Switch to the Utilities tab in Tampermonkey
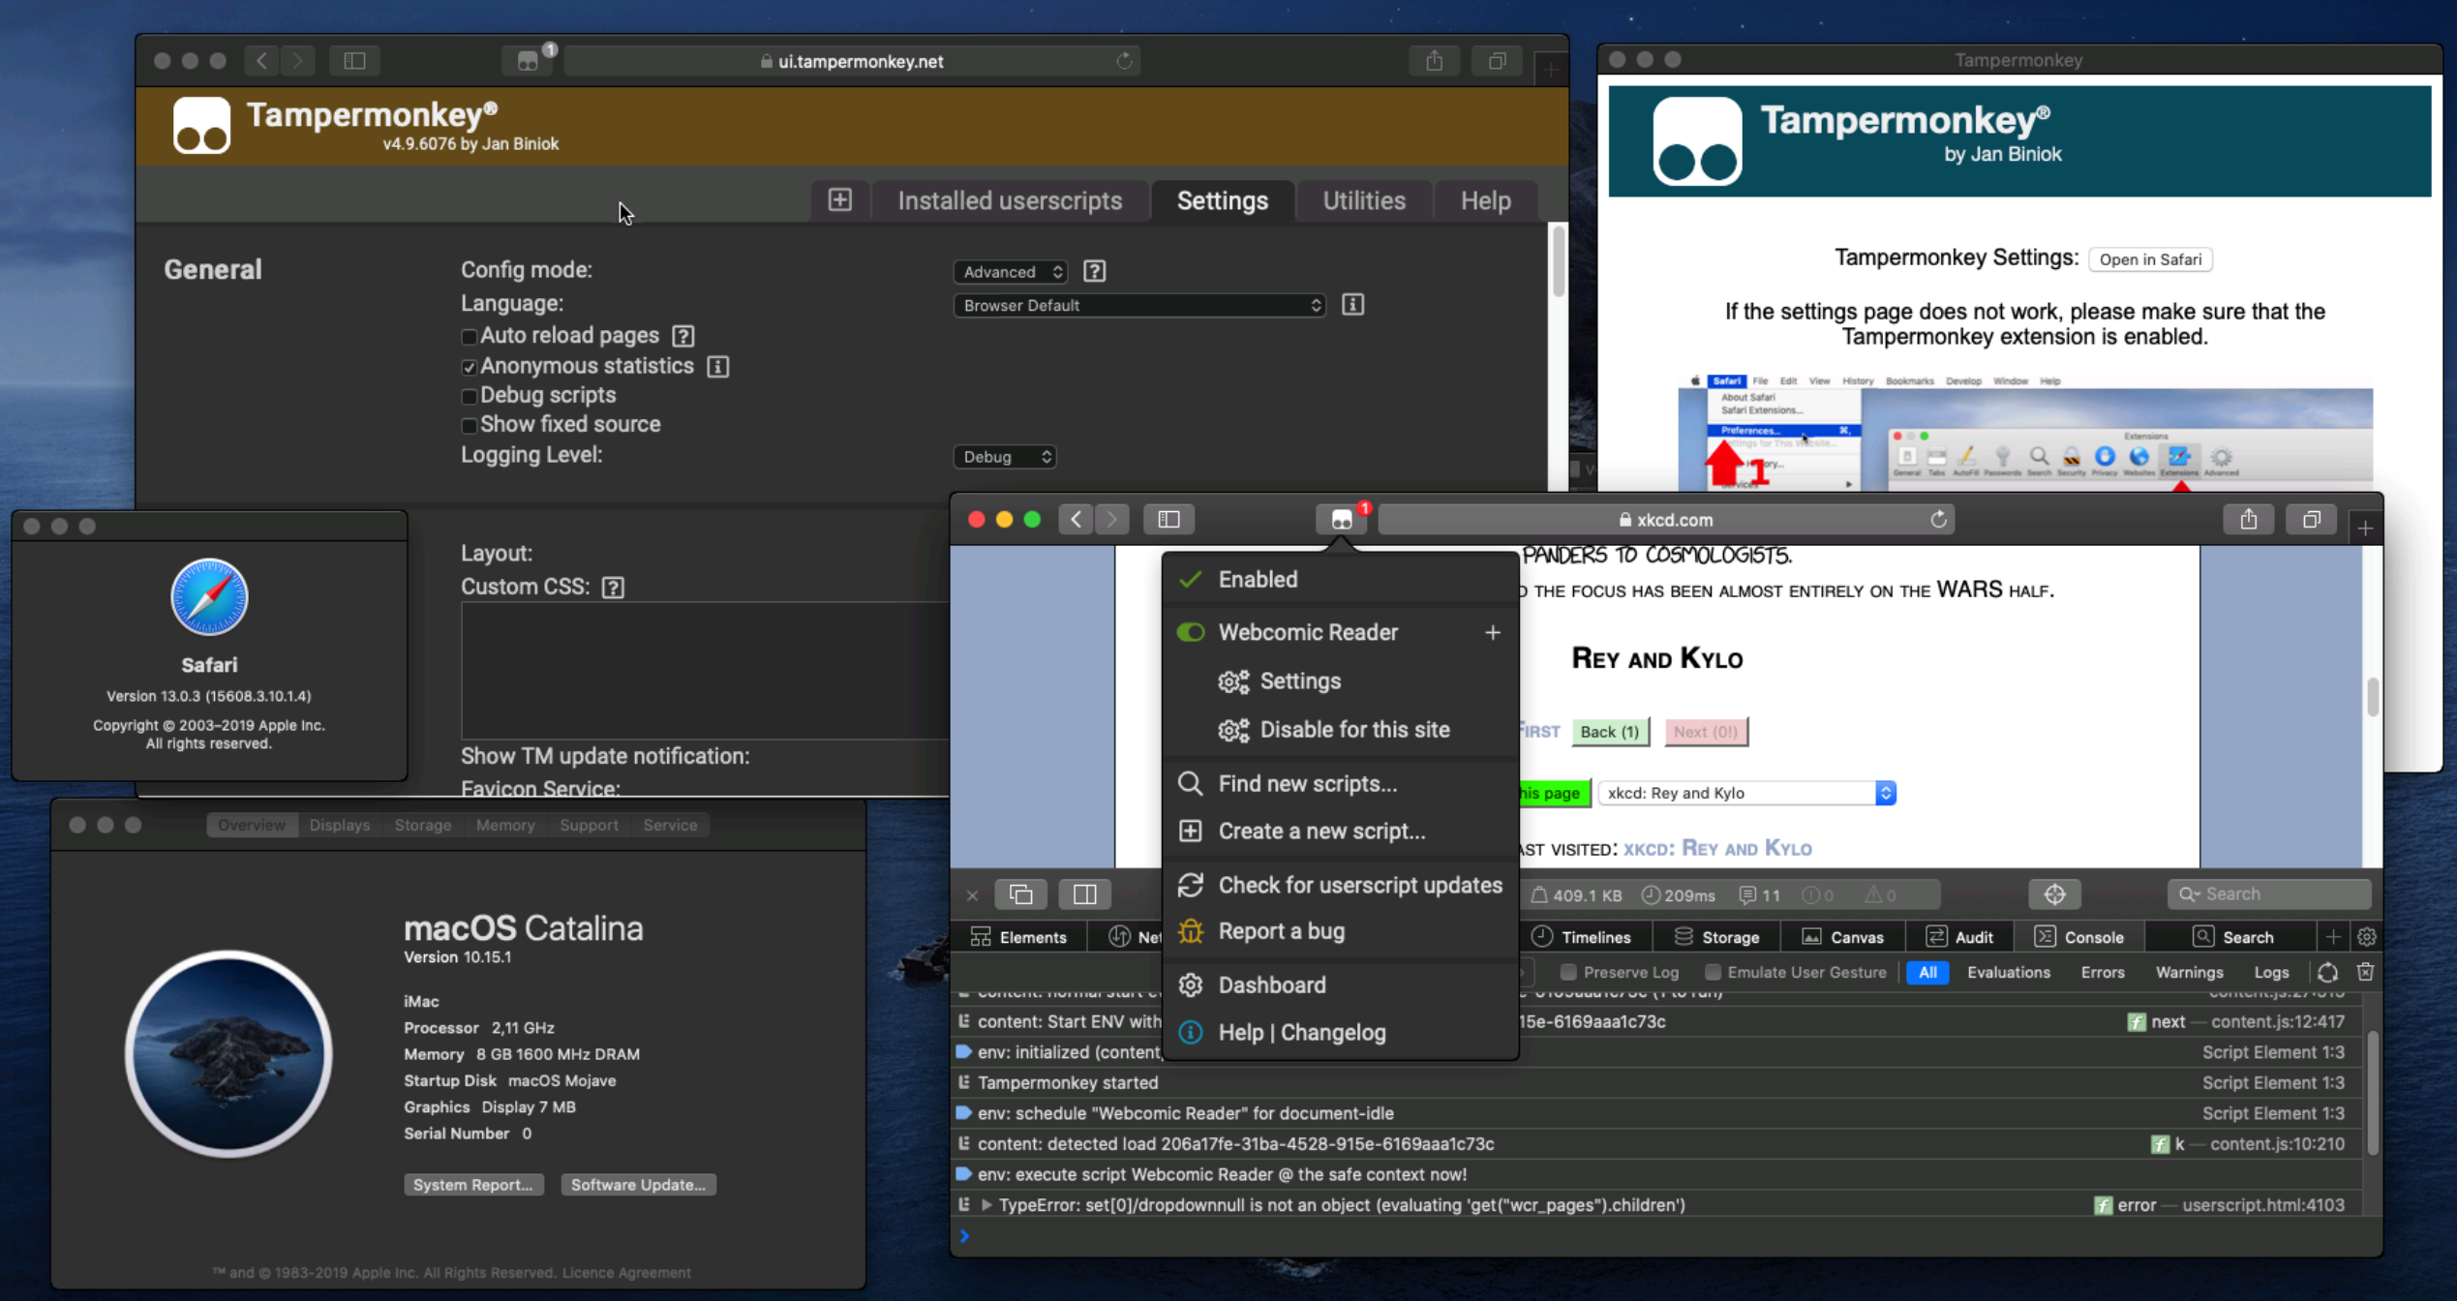Screen dimensions: 2457x1301 [1363, 200]
